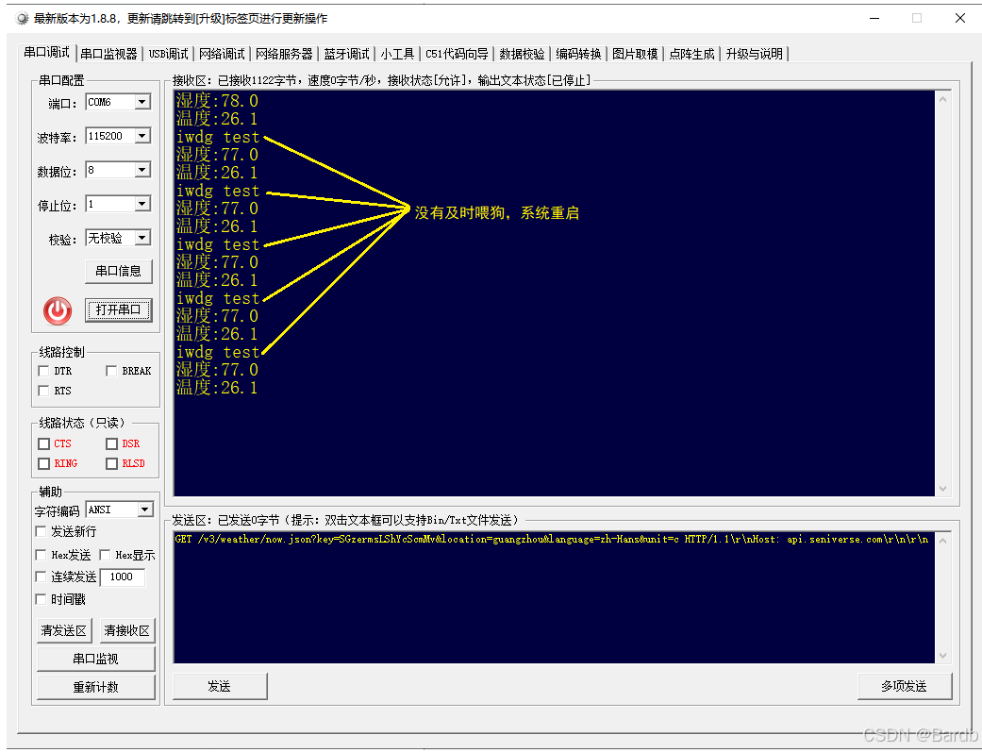Click the app icon in title bar

[x=23, y=19]
